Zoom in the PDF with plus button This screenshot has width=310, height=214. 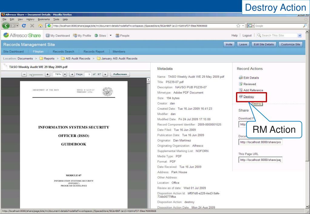point(48,74)
